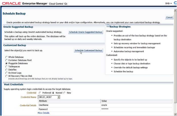177x116 pixels.
Task: Click Schedule Customized Backup button
Action: 88,50
